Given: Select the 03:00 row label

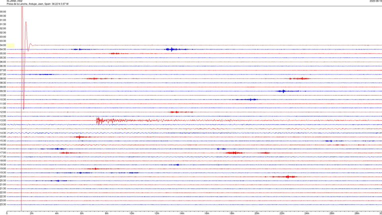Looking at the screenshot, I should tap(3, 37).
